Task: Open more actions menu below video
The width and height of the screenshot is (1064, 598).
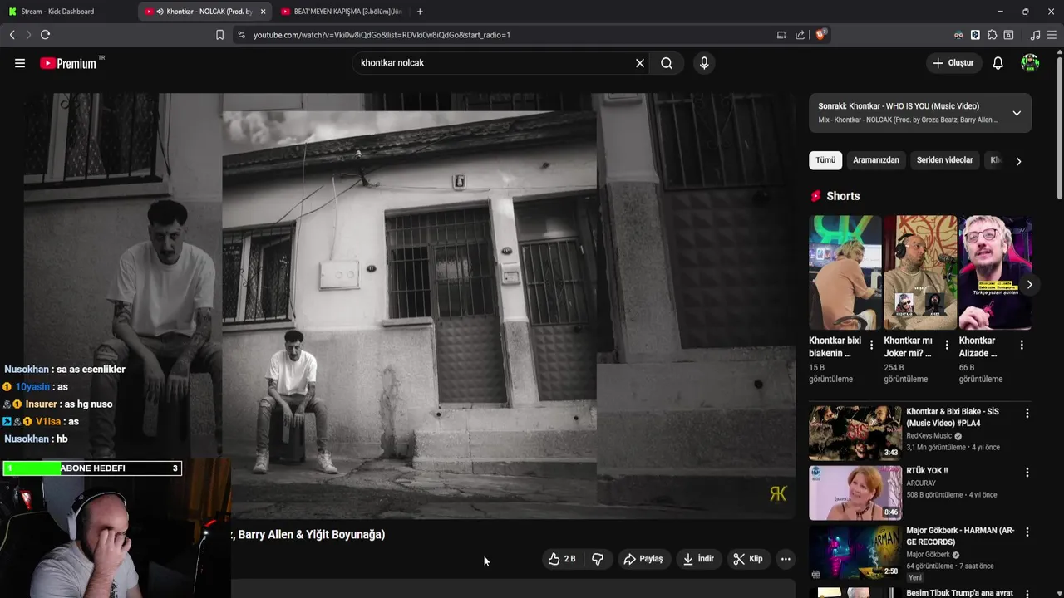Action: pyautogui.click(x=786, y=559)
